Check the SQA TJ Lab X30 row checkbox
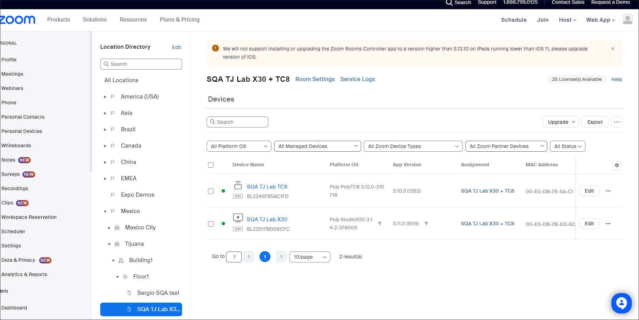 pos(211,224)
